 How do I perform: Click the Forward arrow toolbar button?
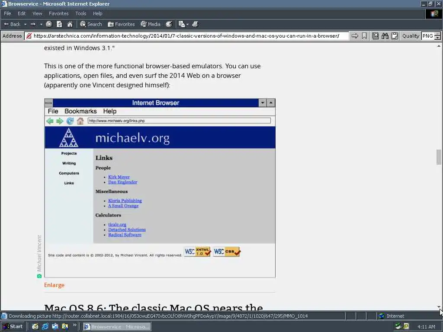click(33, 24)
